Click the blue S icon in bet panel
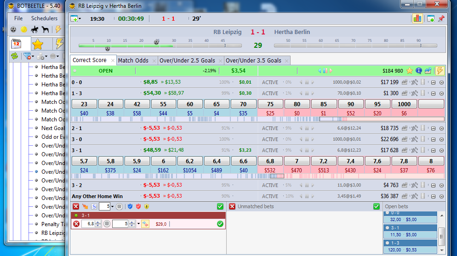457x256 pixels. 94,206
